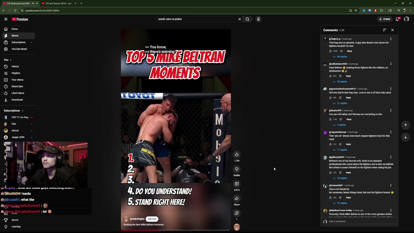Screen dimensions: 414x233
Task: Expand the 94 replies thread
Action: [340, 82]
